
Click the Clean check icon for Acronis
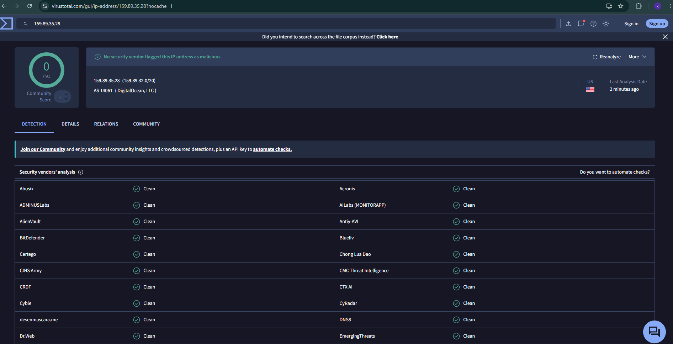coord(456,189)
